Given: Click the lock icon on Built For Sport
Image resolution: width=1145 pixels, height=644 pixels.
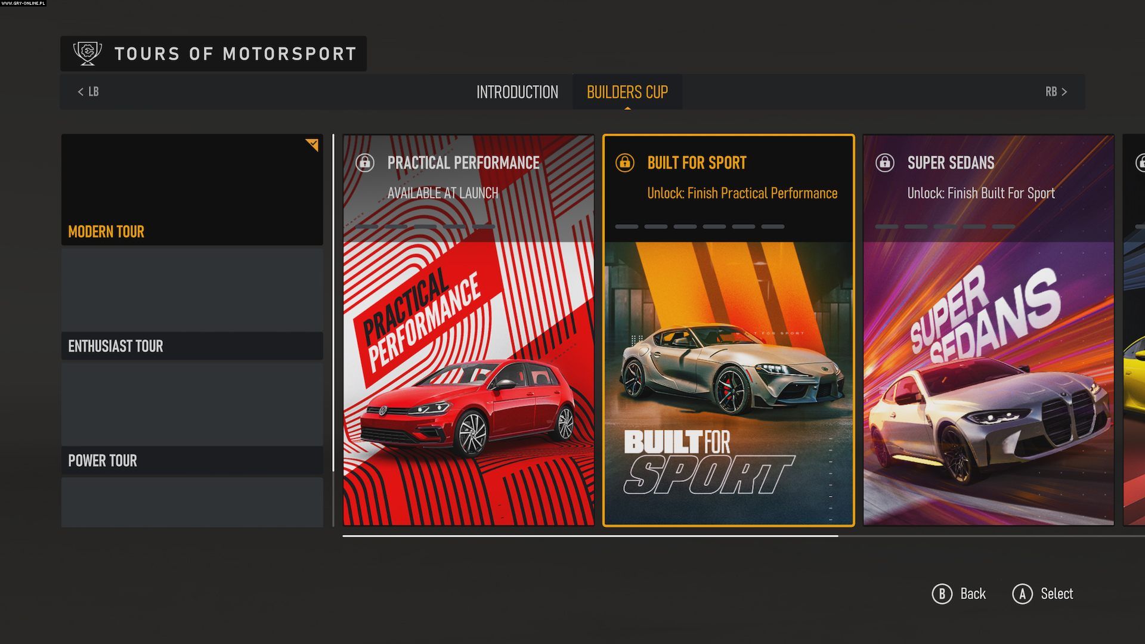Looking at the screenshot, I should pos(625,163).
